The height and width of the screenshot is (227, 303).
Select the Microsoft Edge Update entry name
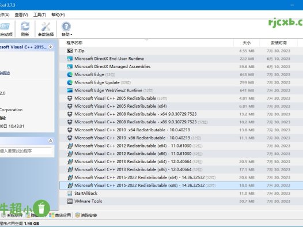point(97,82)
